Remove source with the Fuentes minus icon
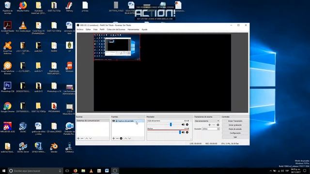310x174 pixels. click(117, 139)
